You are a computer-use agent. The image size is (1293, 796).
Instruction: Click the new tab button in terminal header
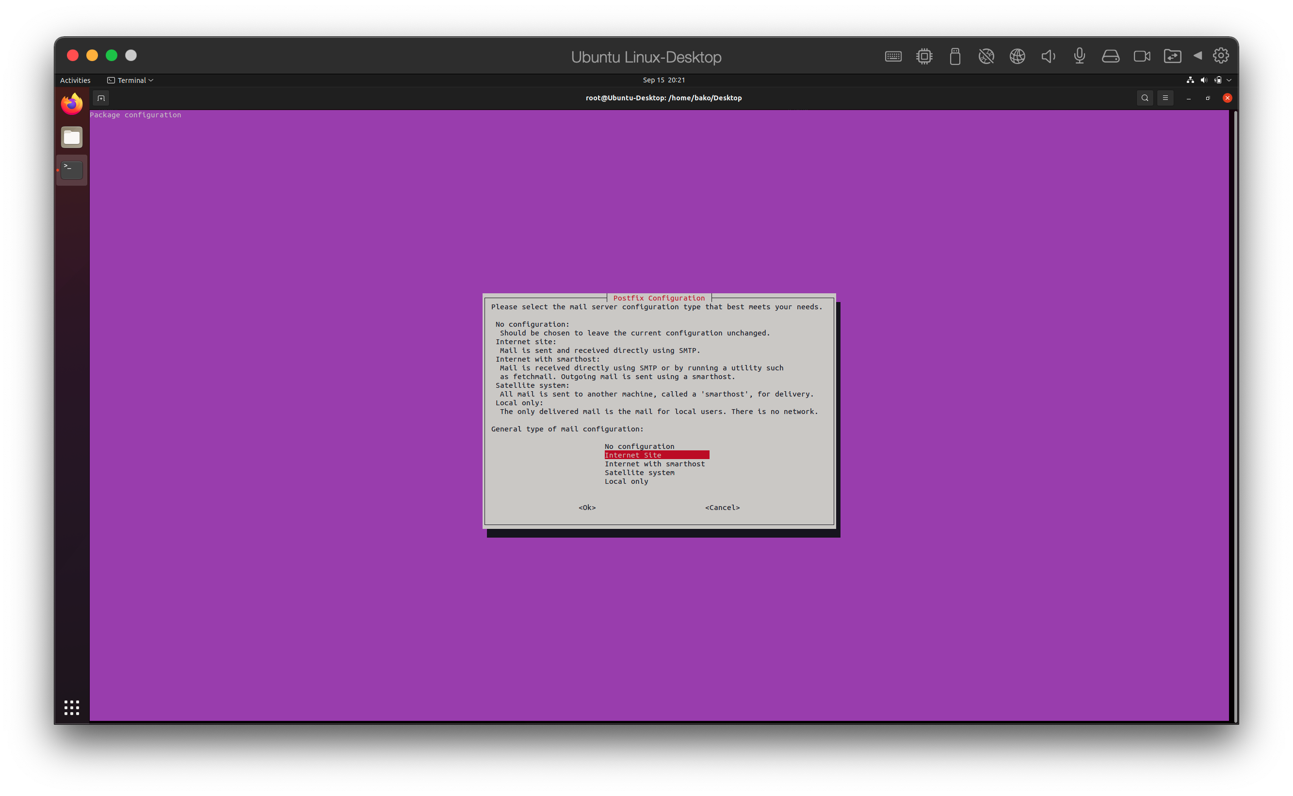pos(101,98)
